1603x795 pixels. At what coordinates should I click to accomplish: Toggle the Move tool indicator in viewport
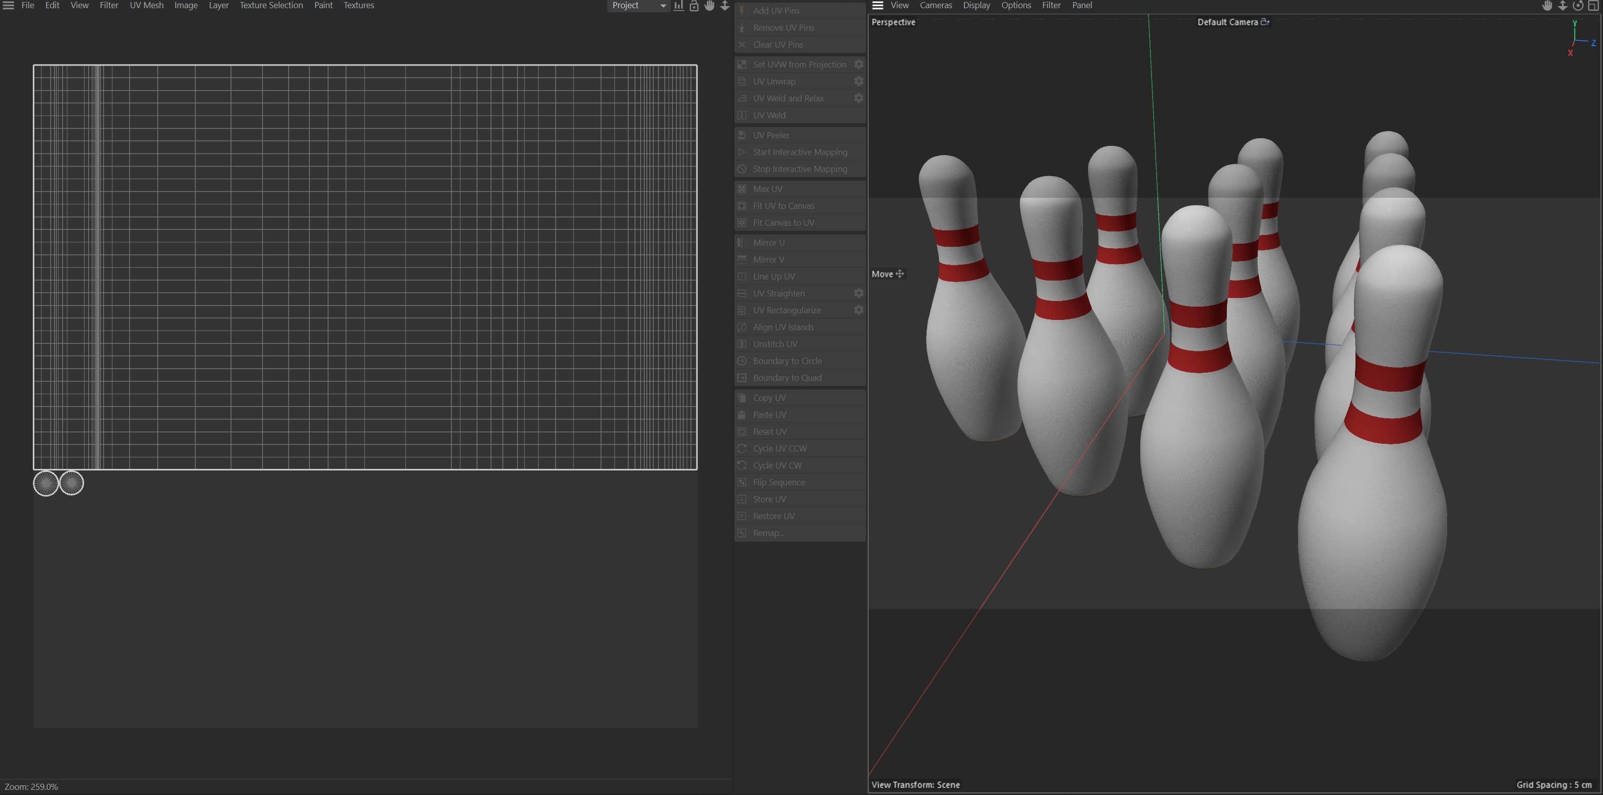click(888, 274)
